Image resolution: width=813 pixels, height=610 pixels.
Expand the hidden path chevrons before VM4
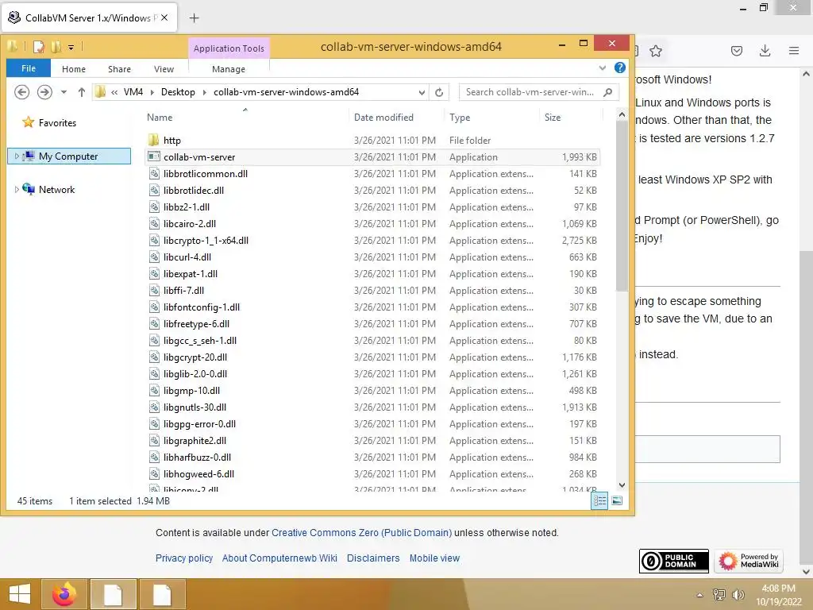[x=114, y=92]
